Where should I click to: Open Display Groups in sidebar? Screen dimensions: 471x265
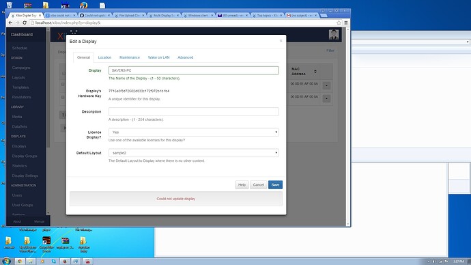pos(25,156)
